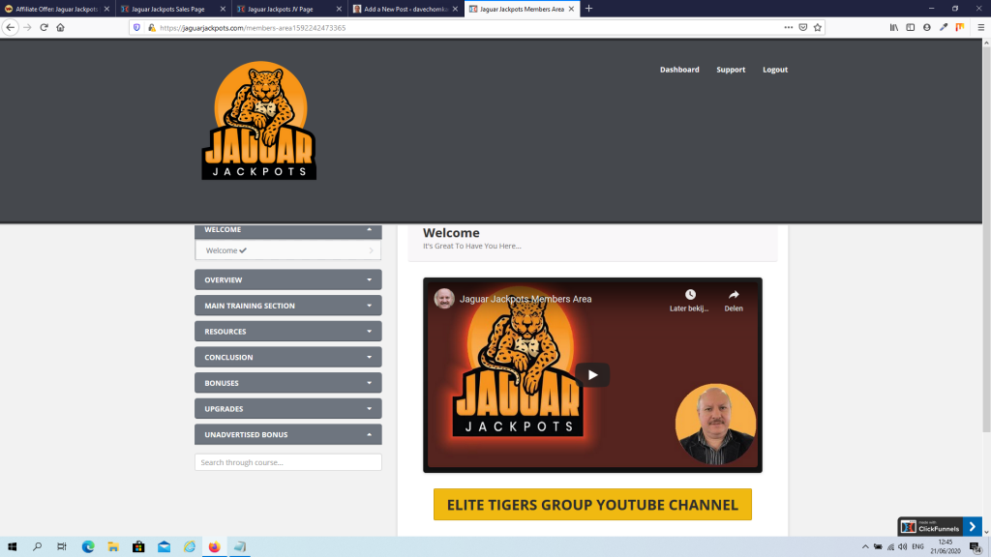Click the search through course field
The height and width of the screenshot is (557, 991).
[288, 462]
